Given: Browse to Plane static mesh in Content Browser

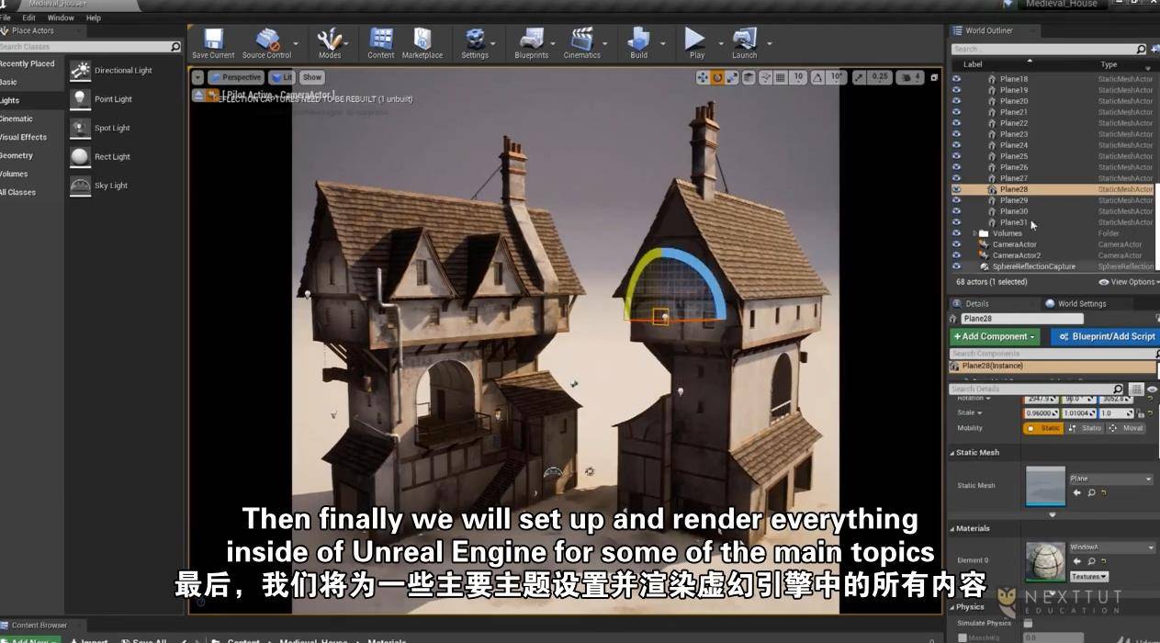Looking at the screenshot, I should 1091,493.
